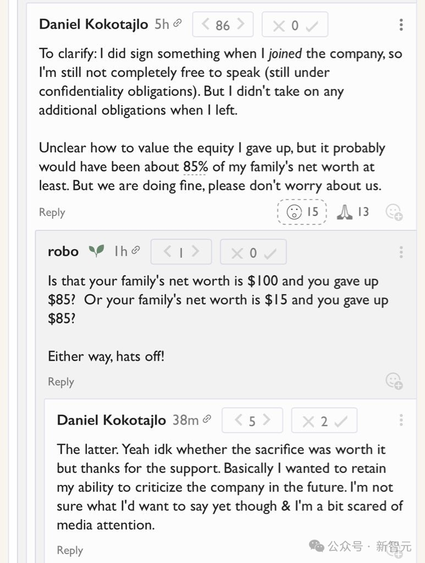Viewport: 425px width, 563px height.
Task: Open three-dot menu on top Daniel Kokotajlo comment
Action: [x=401, y=25]
